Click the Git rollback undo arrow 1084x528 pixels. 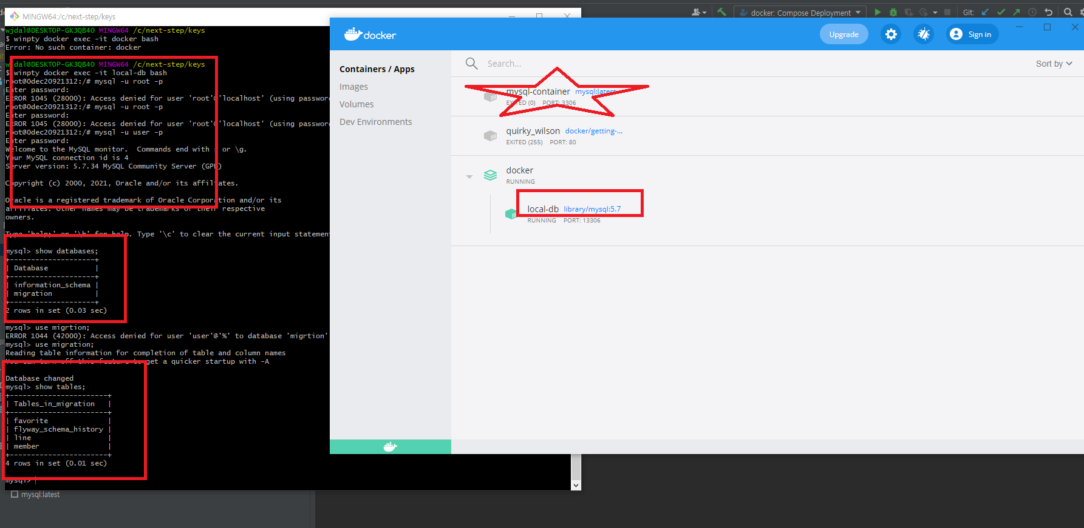click(1048, 12)
